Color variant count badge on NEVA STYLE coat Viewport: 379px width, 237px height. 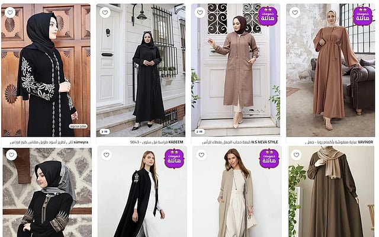pyautogui.click(x=200, y=132)
